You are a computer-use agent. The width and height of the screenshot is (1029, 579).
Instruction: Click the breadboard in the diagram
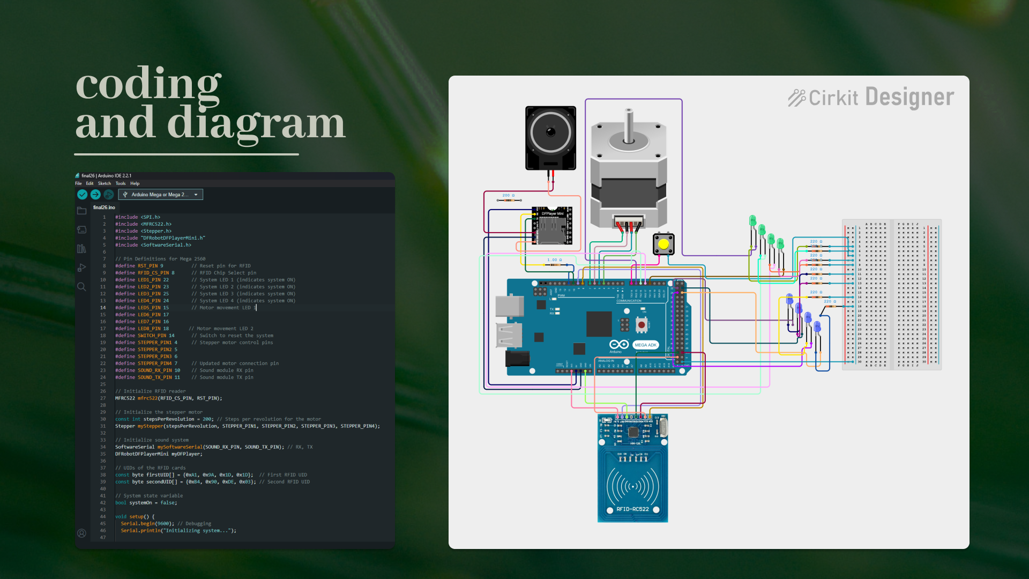pyautogui.click(x=892, y=294)
